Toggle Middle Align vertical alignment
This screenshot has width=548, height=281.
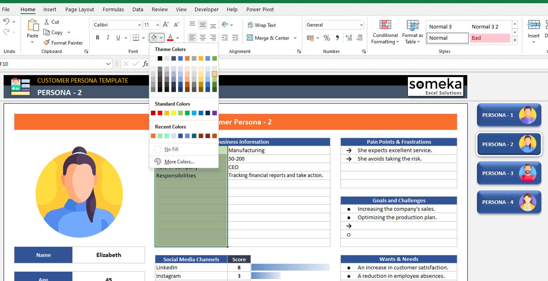pyautogui.click(x=203, y=25)
